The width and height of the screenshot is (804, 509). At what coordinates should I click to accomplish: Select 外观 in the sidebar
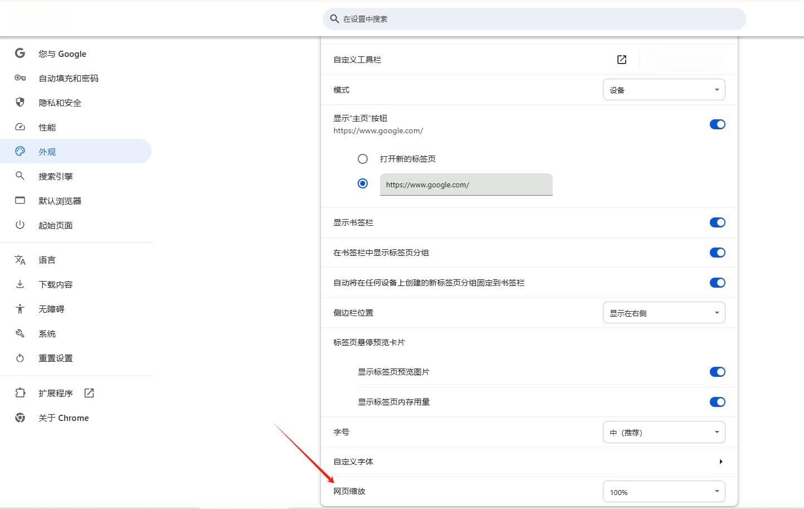(76, 152)
